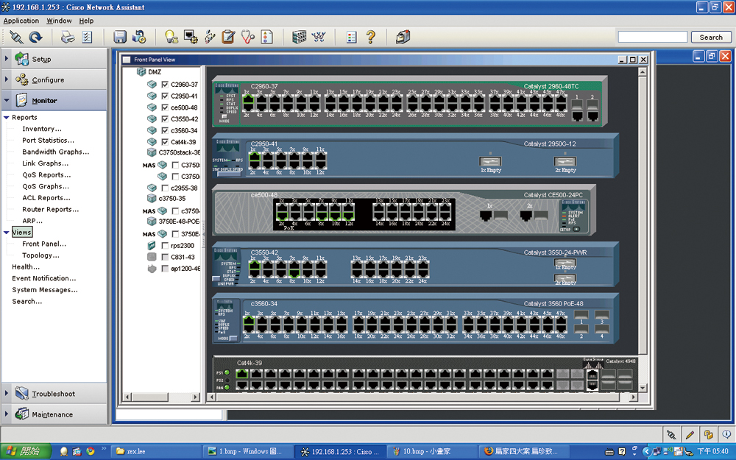Open the checklist Preferences toolbar icon
This screenshot has height=460, width=736.
87,37
